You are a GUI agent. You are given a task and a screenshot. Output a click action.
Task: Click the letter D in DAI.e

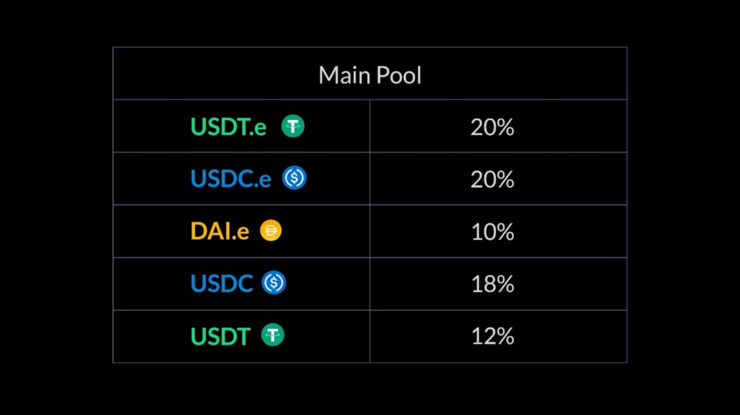[x=198, y=231]
